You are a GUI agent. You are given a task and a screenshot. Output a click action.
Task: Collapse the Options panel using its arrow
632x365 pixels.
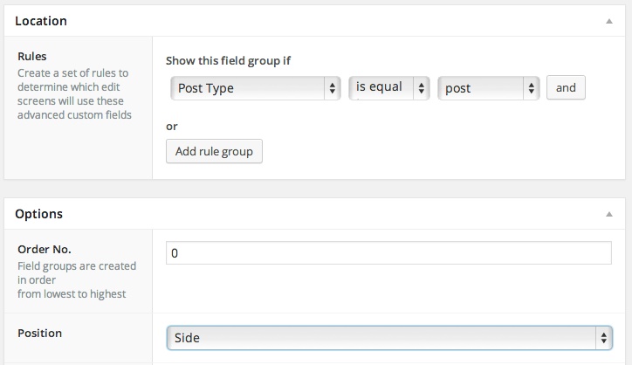[x=609, y=214]
